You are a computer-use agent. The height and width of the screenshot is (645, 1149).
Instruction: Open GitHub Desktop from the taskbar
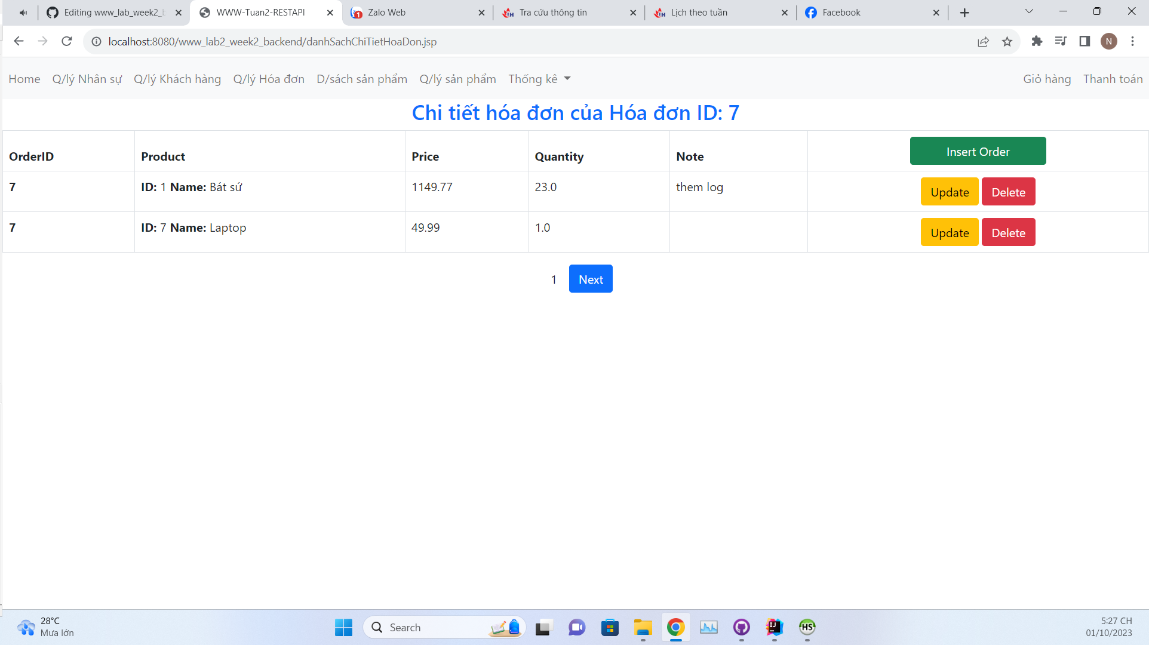[x=742, y=628]
